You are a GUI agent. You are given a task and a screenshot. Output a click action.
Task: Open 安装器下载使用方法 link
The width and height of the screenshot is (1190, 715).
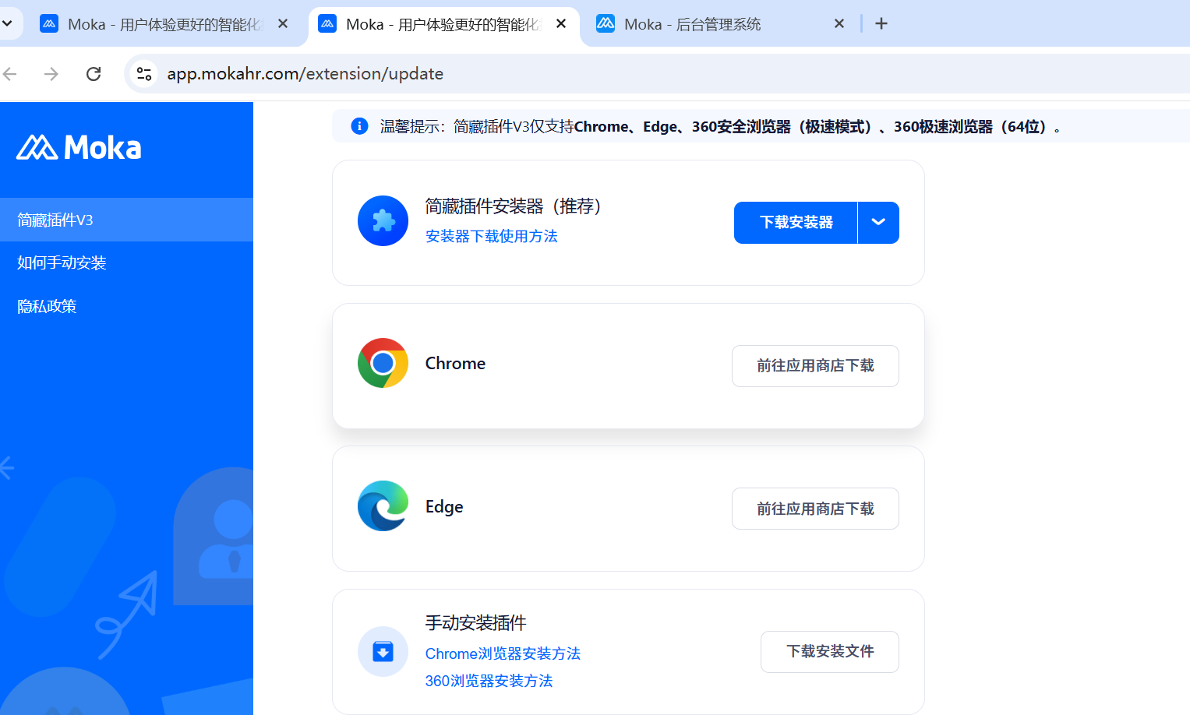click(492, 236)
